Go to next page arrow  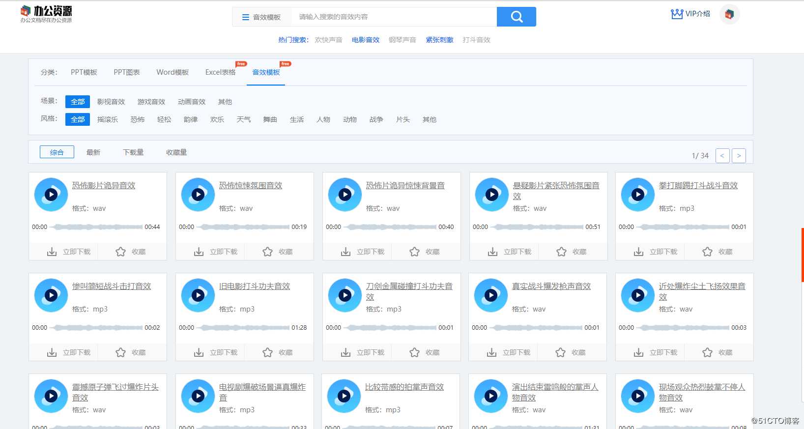point(739,155)
